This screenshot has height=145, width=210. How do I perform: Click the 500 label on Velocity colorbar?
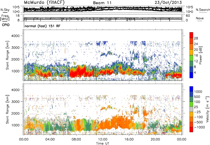point(197,97)
